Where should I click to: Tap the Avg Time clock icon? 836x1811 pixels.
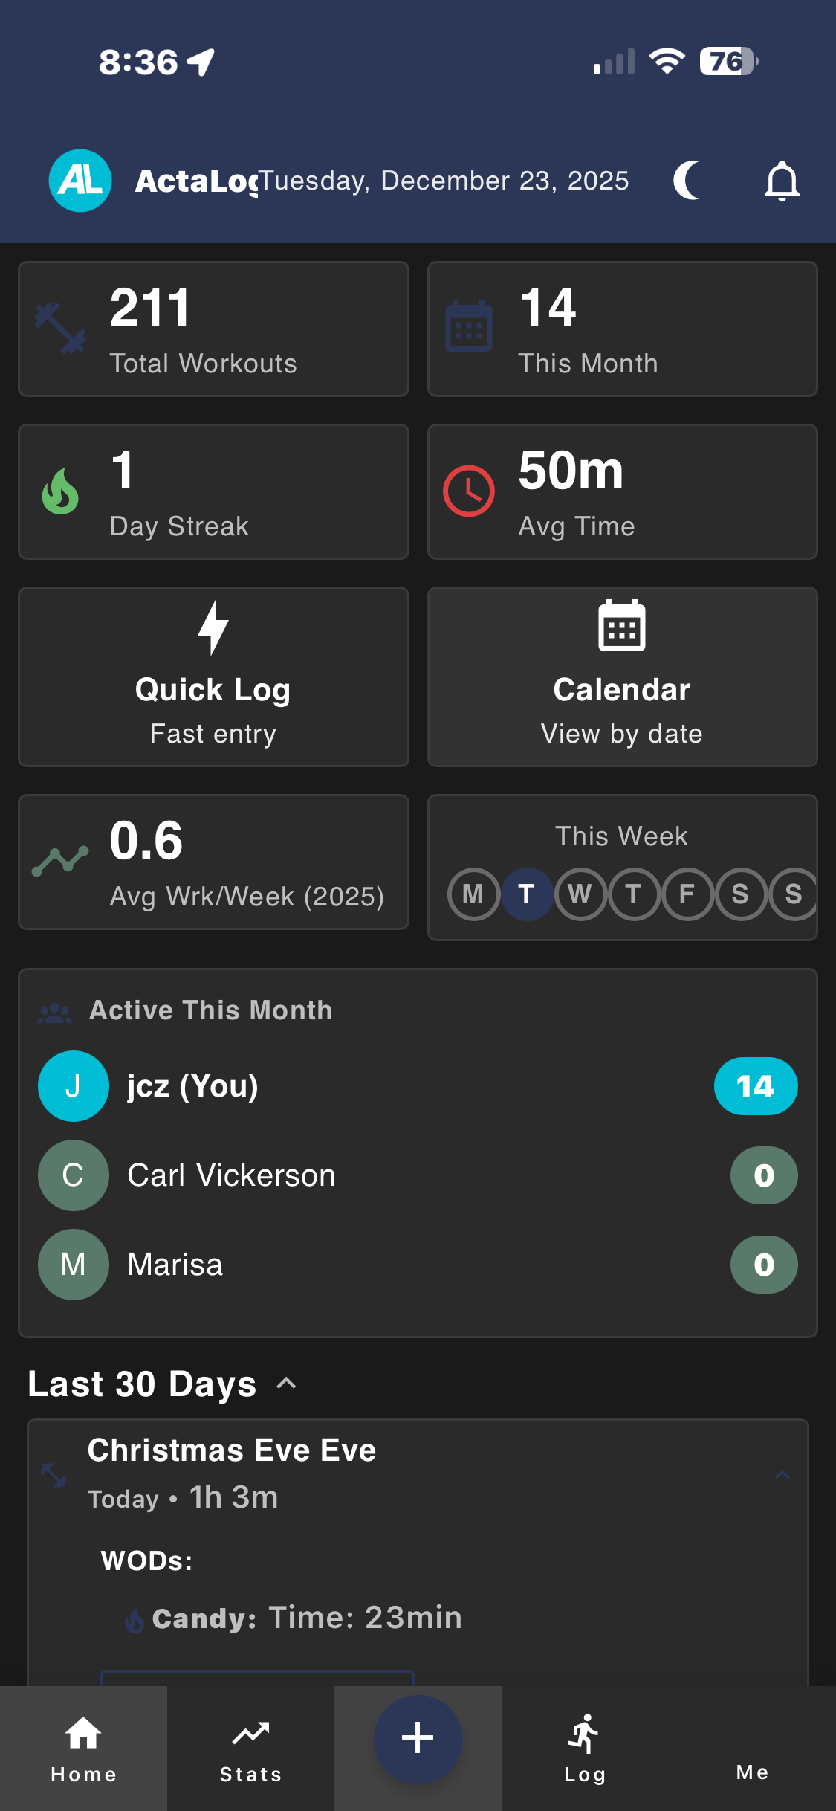click(x=469, y=491)
